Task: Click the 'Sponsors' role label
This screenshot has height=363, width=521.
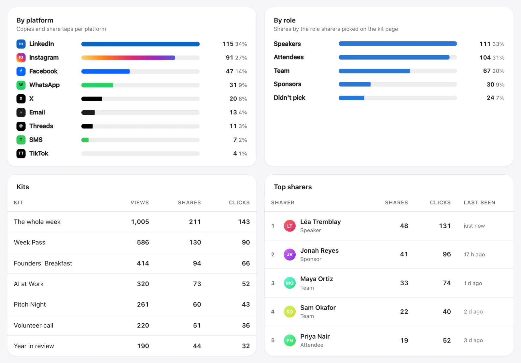Action: pyautogui.click(x=288, y=84)
